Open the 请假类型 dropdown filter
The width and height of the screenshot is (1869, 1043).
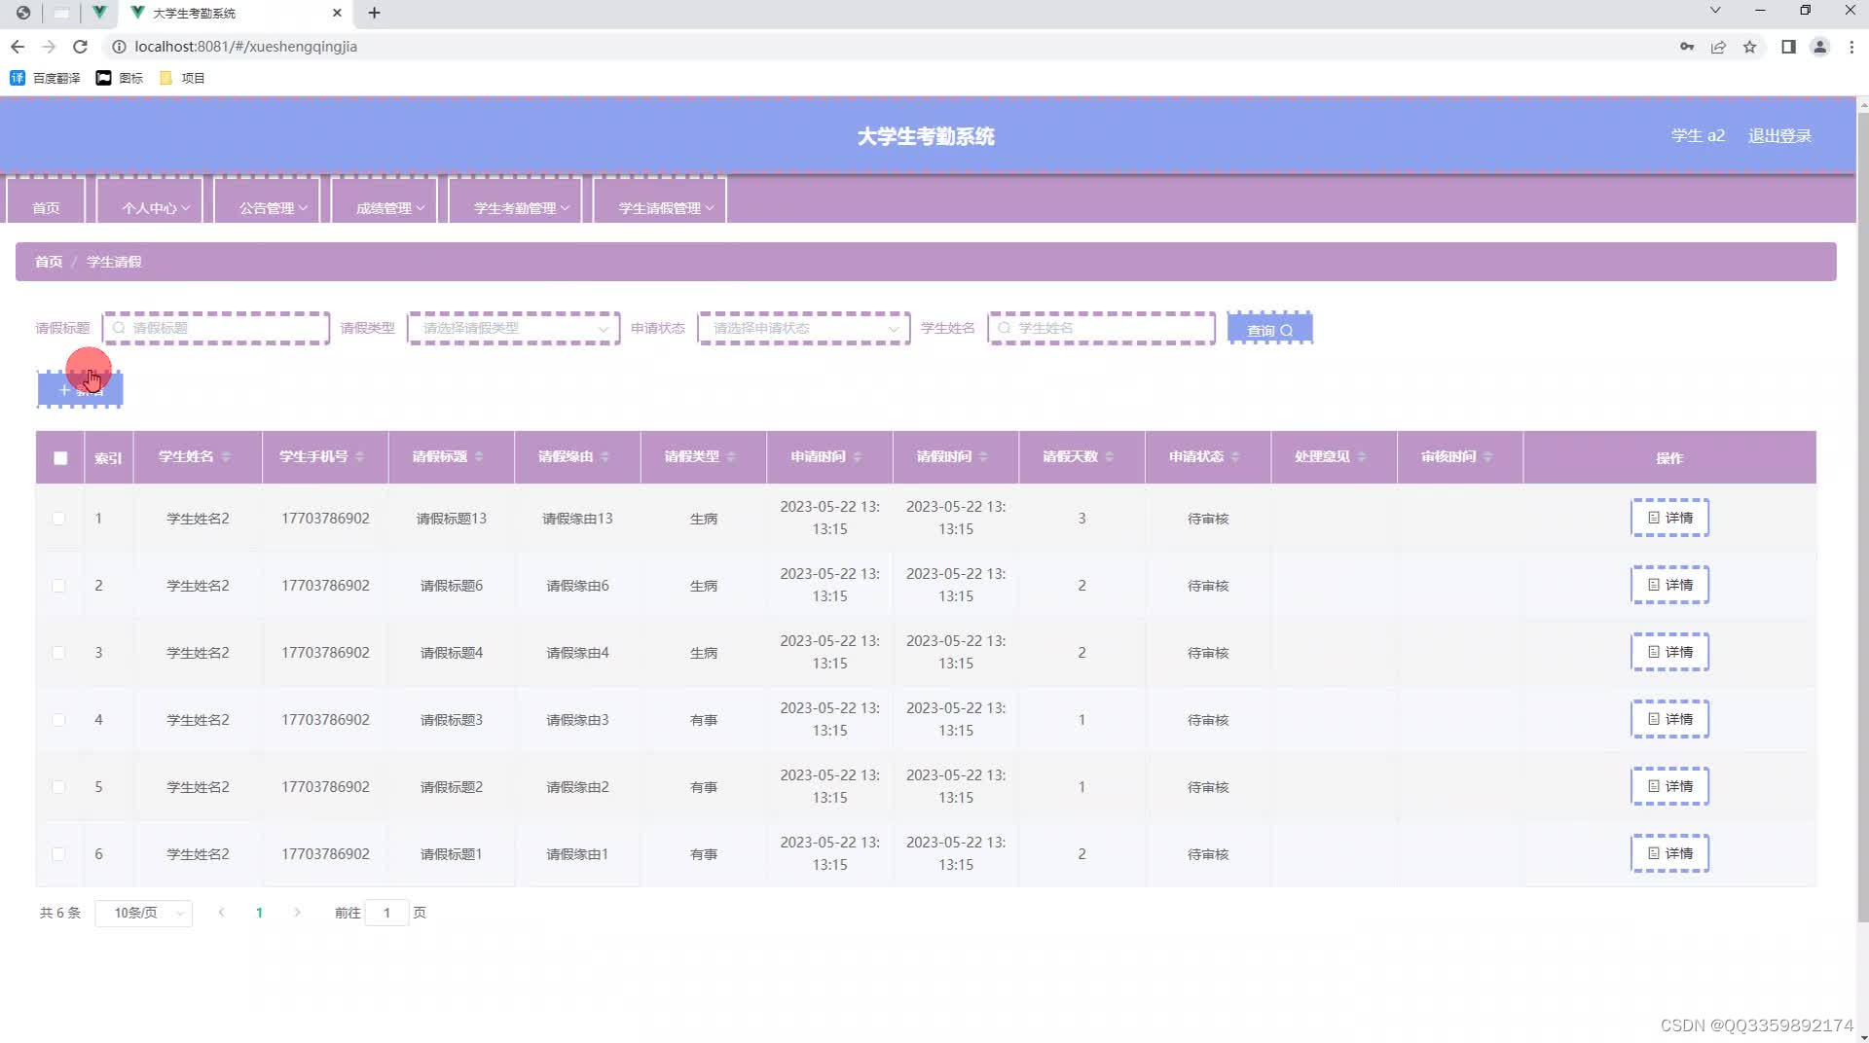click(x=513, y=328)
